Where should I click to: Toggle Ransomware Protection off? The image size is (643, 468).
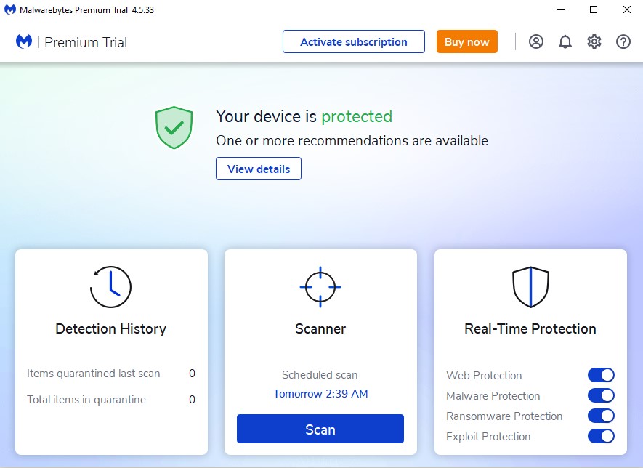click(x=601, y=416)
